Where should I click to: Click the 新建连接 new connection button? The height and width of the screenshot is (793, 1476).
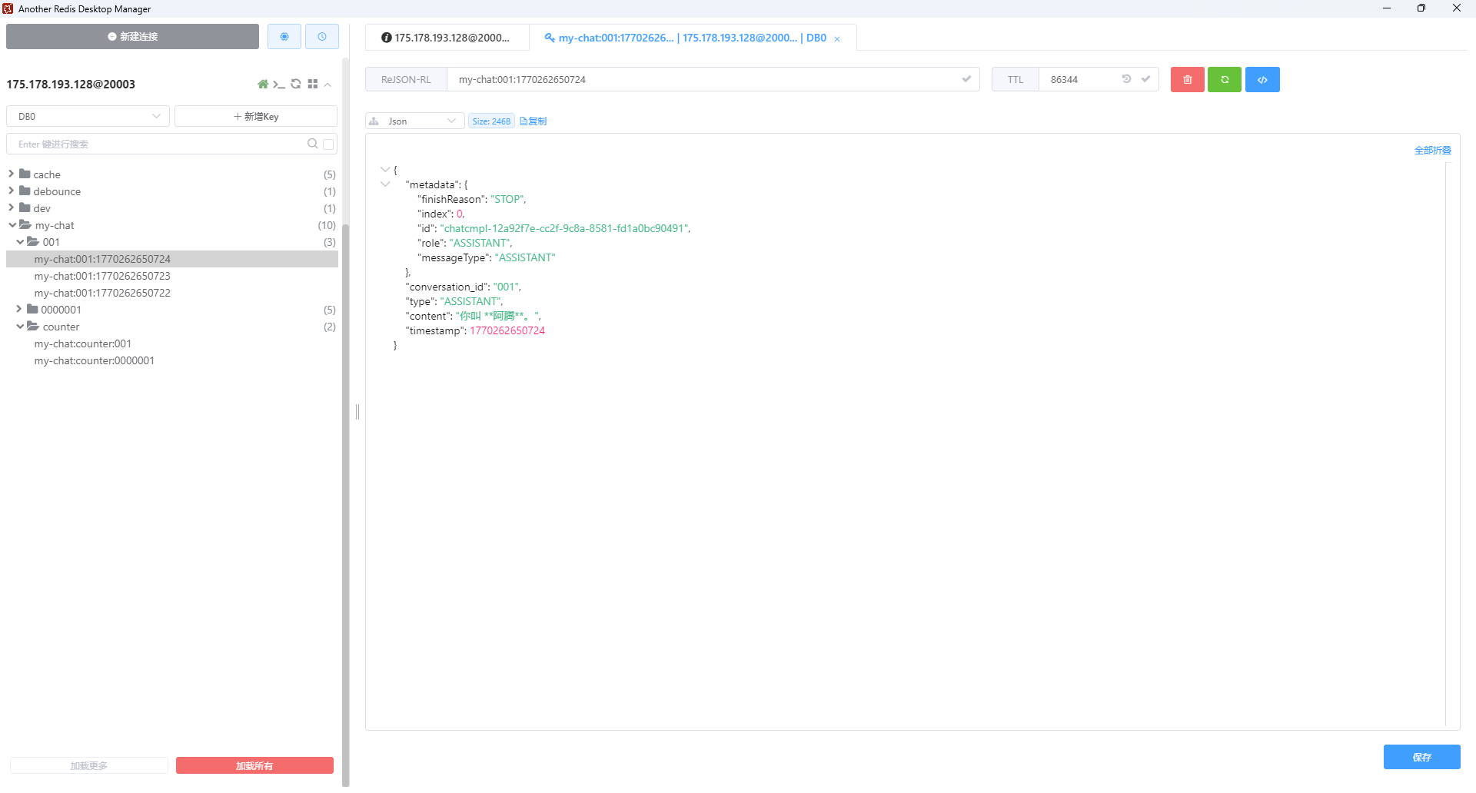click(132, 37)
